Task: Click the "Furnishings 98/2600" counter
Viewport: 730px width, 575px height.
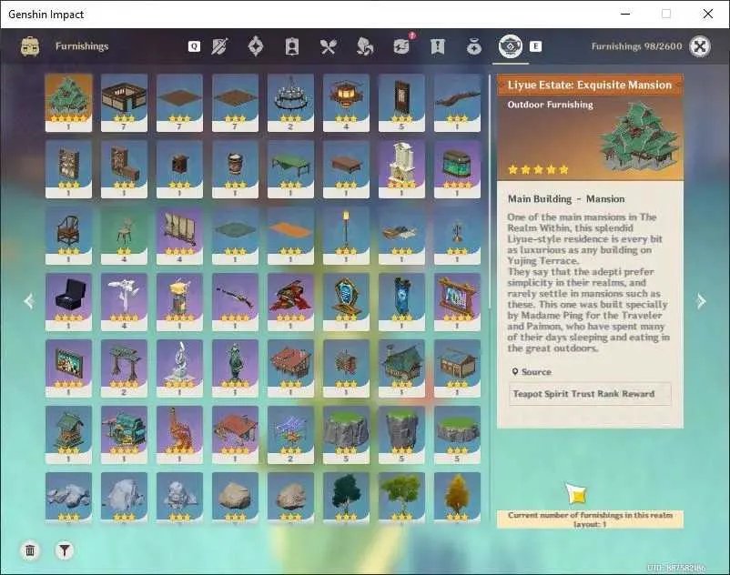Action: [636, 46]
